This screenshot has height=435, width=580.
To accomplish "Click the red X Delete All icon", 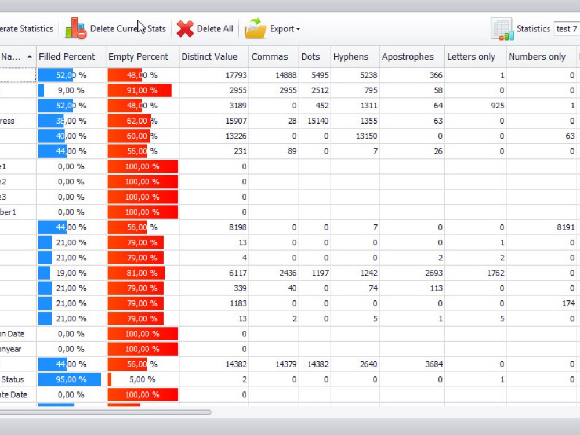I will [x=185, y=28].
